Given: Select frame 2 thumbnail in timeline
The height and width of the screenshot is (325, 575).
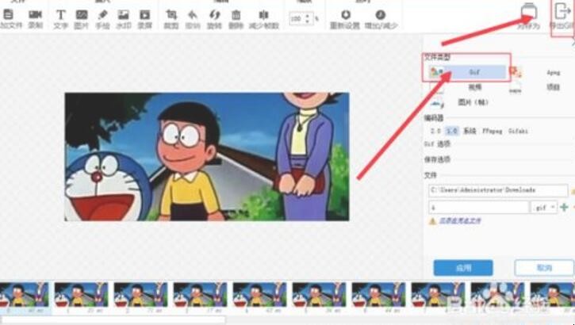Looking at the screenshot, I should 140,295.
